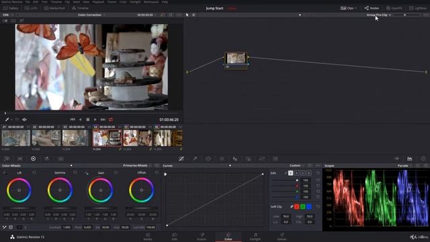Screen dimensions: 430x242
Task: Reset the Gain color wheel
Action: [116, 173]
